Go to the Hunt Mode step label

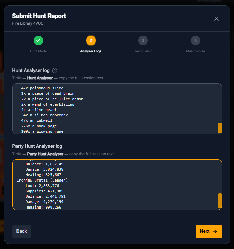tap(38, 51)
